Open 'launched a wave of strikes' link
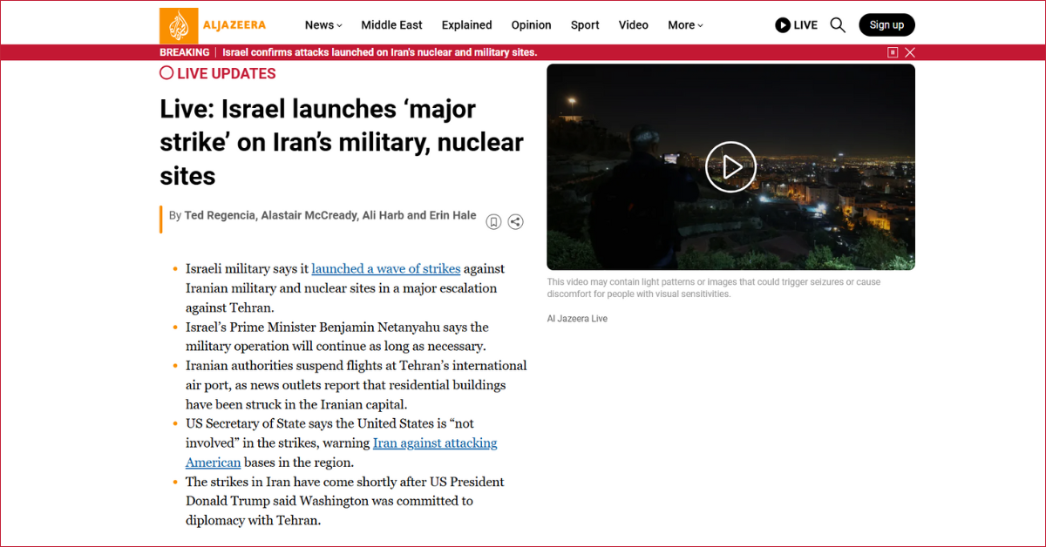Screen dimensions: 1046x547 [x=386, y=269]
